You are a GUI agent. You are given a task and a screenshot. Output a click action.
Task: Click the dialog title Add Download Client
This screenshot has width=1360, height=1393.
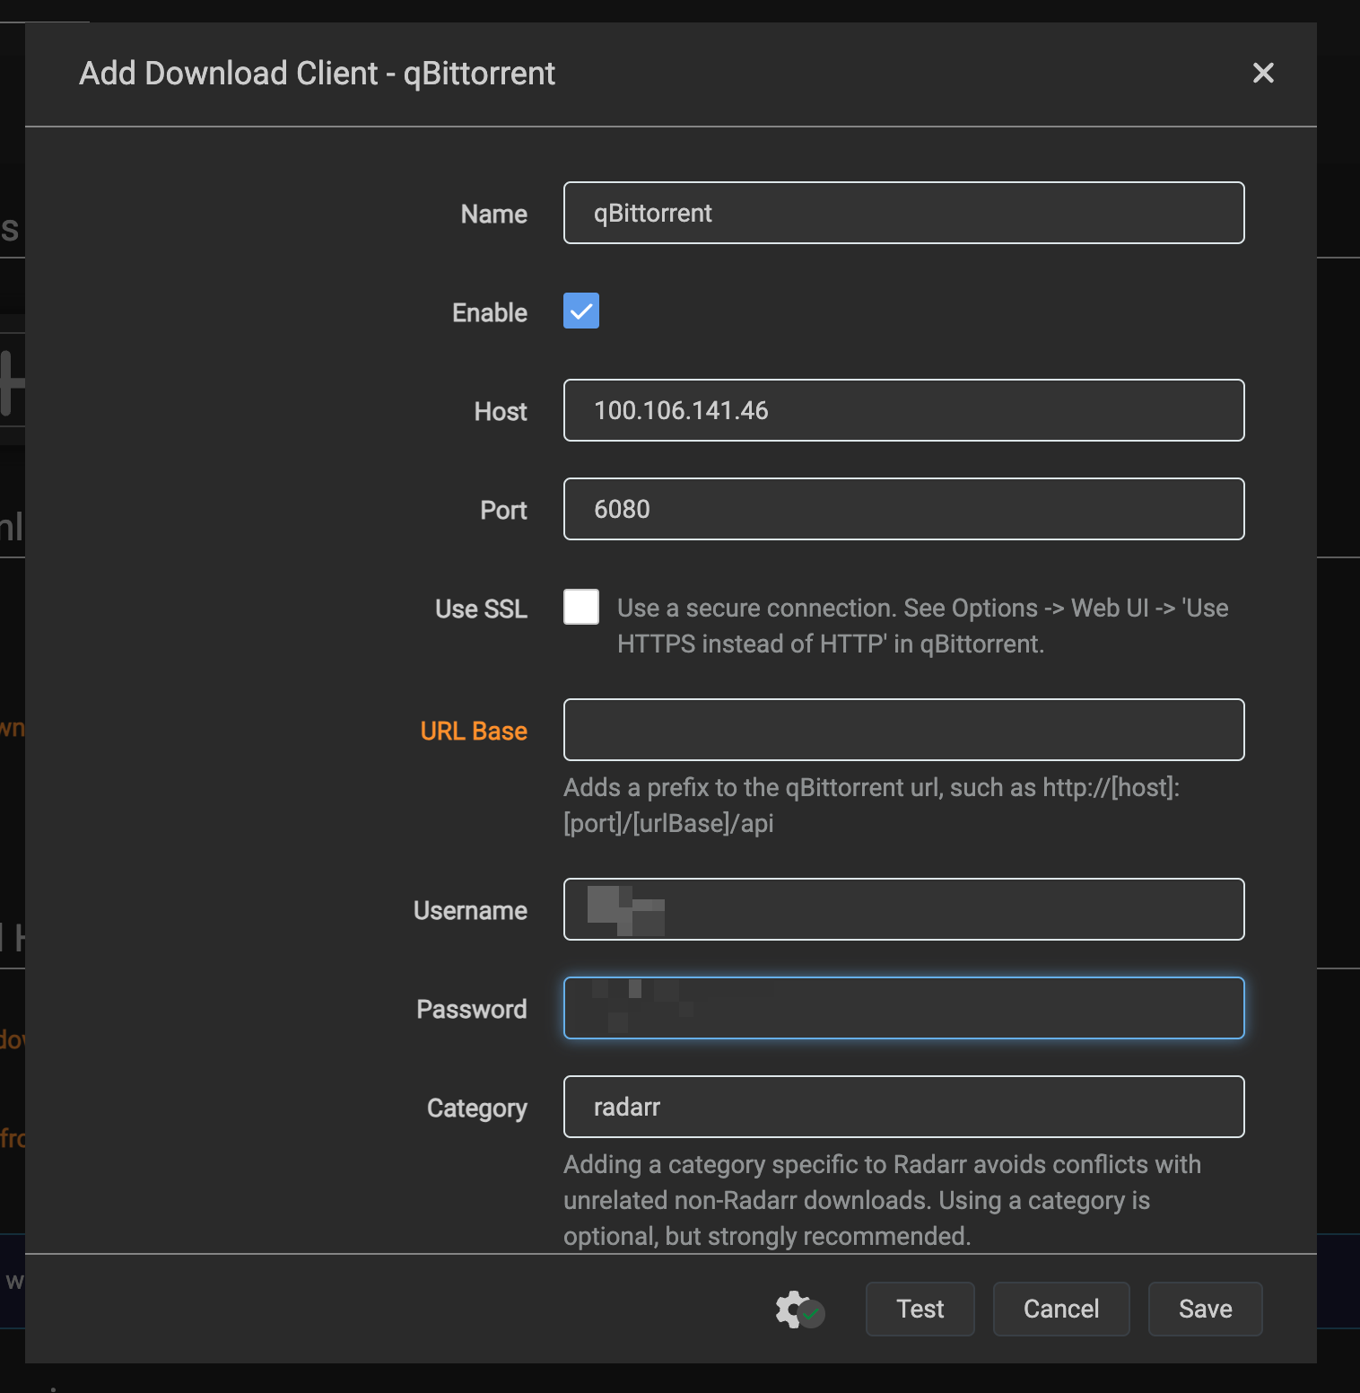coord(317,74)
